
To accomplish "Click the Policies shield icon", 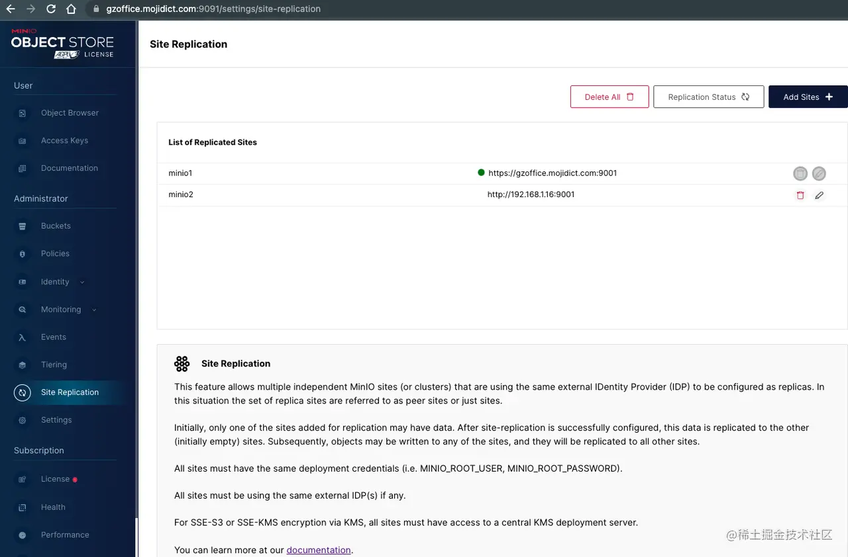I will coord(23,254).
